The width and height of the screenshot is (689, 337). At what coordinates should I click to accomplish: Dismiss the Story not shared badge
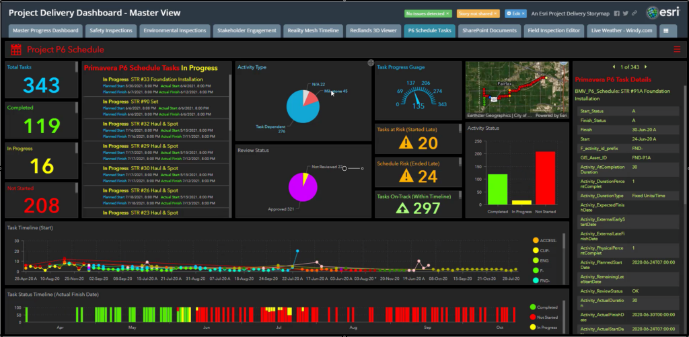495,13
